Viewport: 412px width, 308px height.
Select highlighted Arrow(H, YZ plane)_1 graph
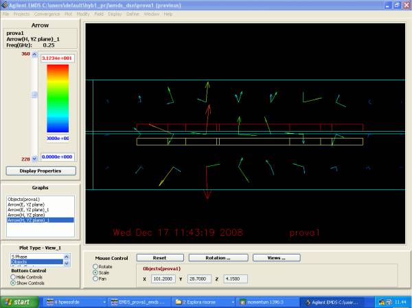(x=41, y=220)
